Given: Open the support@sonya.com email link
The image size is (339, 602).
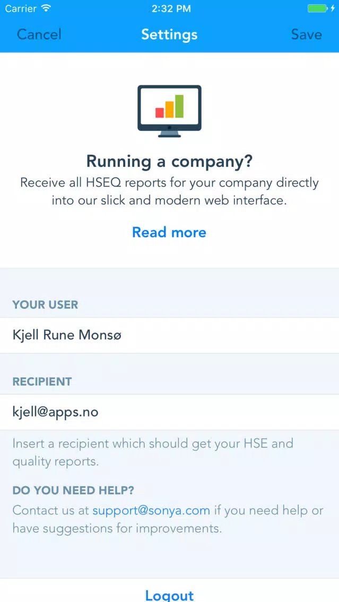Looking at the screenshot, I should pyautogui.click(x=151, y=511).
